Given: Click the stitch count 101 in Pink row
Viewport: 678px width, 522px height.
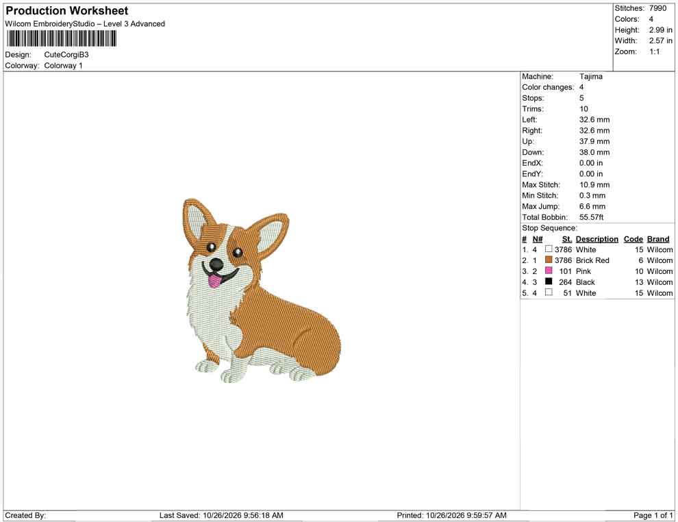Looking at the screenshot, I should [565, 271].
